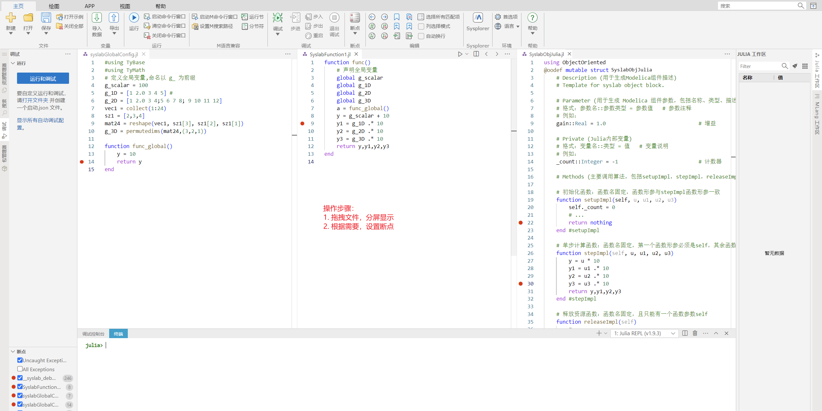
Task: Click the 打开文件夹 link
Action: [35, 100]
